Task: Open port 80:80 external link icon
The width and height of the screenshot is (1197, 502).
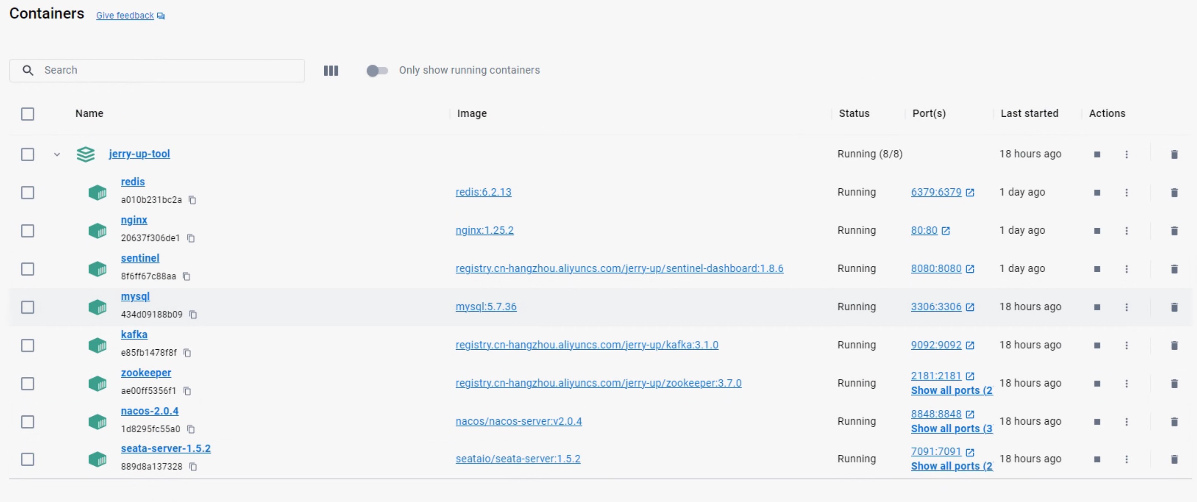Action: coord(946,231)
